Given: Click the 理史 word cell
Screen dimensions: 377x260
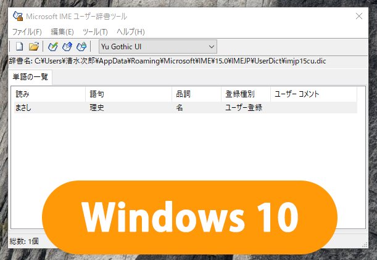Looking at the screenshot, I should pyautogui.click(x=97, y=108).
